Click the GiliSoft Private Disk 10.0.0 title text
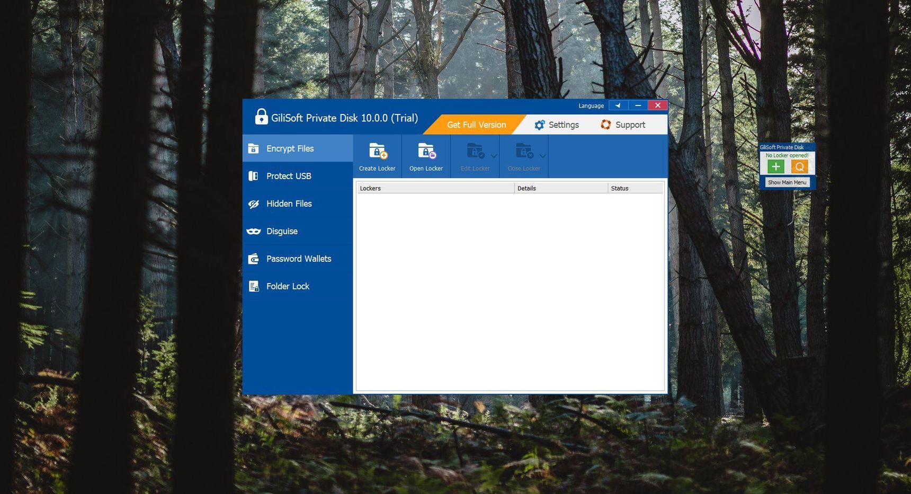The width and height of the screenshot is (911, 494). (x=345, y=118)
